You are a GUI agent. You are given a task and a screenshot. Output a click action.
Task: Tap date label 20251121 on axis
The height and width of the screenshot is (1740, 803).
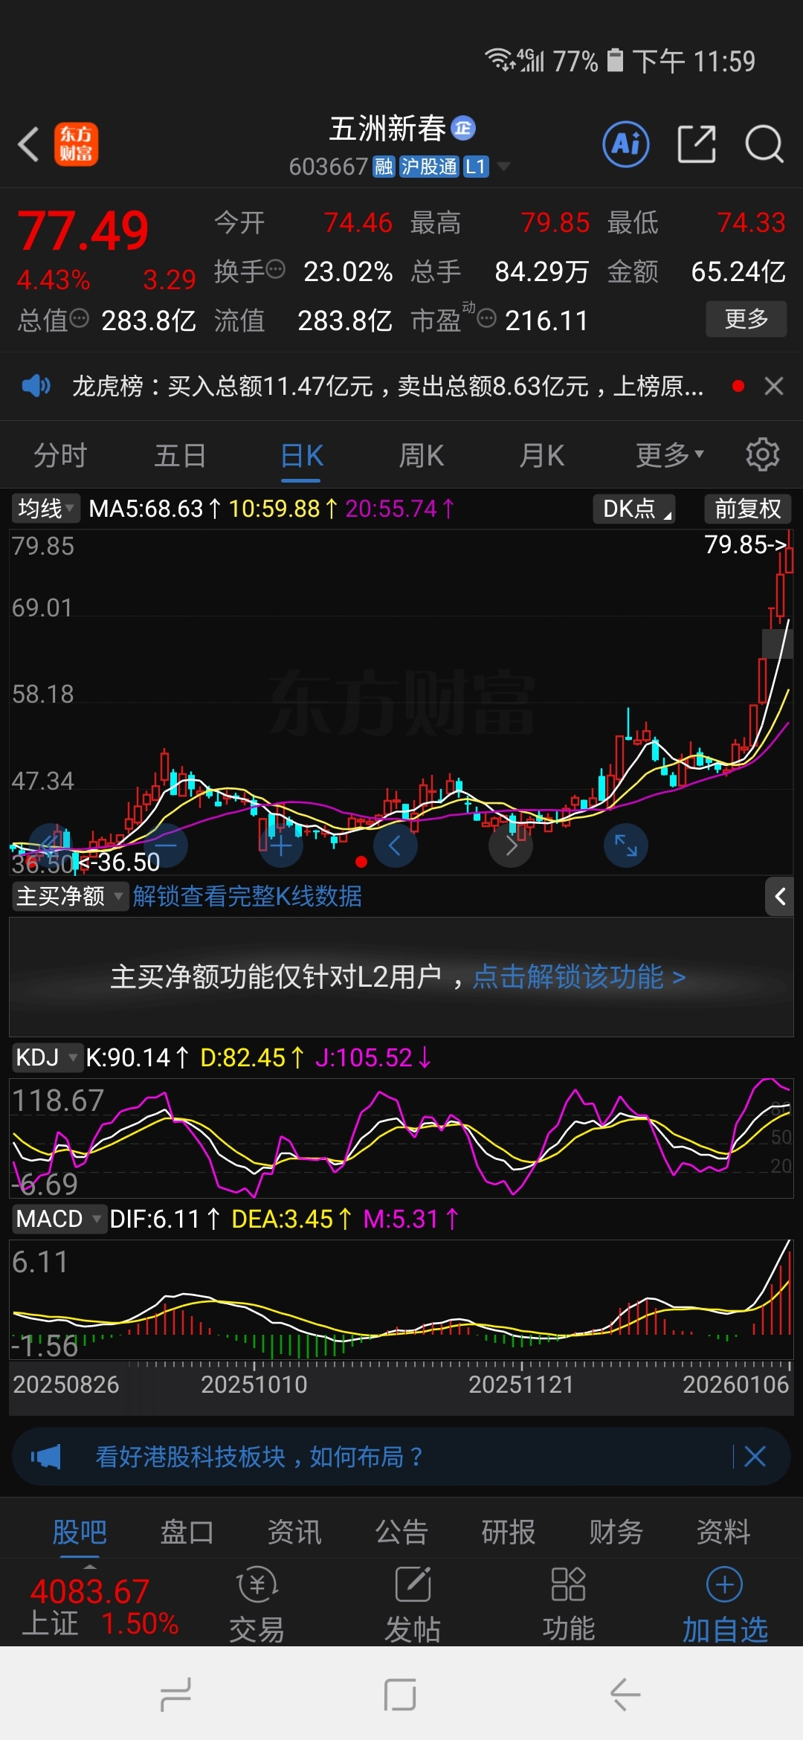point(521,1384)
